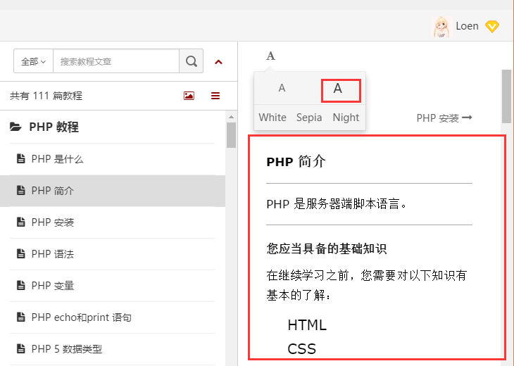Switch to the Sepia theme
Screen dimensions: 514x366
coord(309,118)
